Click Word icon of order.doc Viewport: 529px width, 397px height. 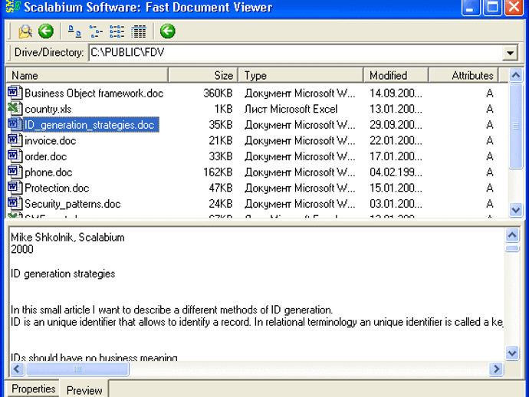(15, 156)
